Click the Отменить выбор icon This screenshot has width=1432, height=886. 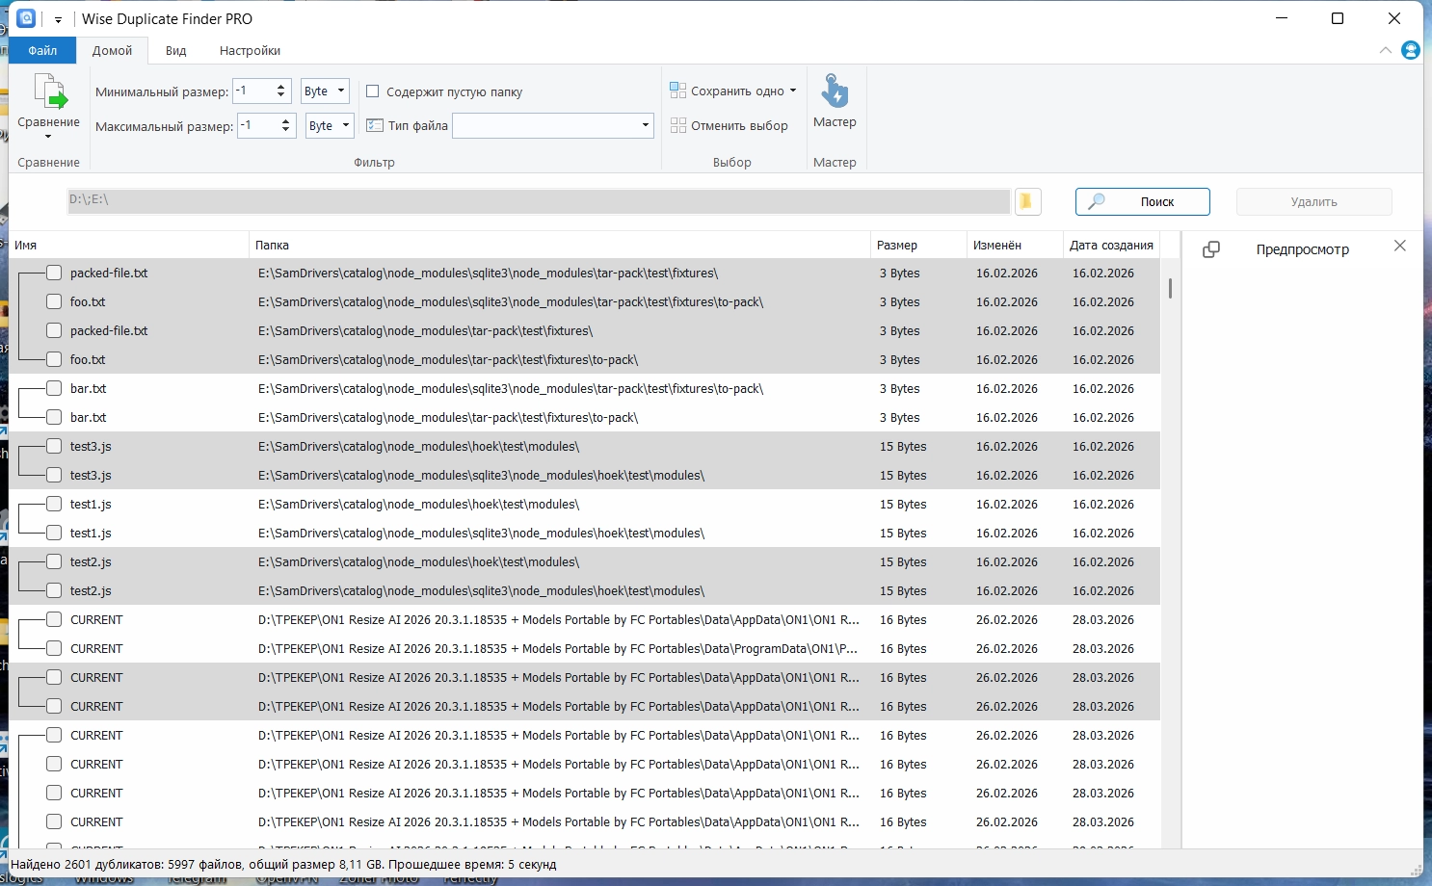(678, 125)
